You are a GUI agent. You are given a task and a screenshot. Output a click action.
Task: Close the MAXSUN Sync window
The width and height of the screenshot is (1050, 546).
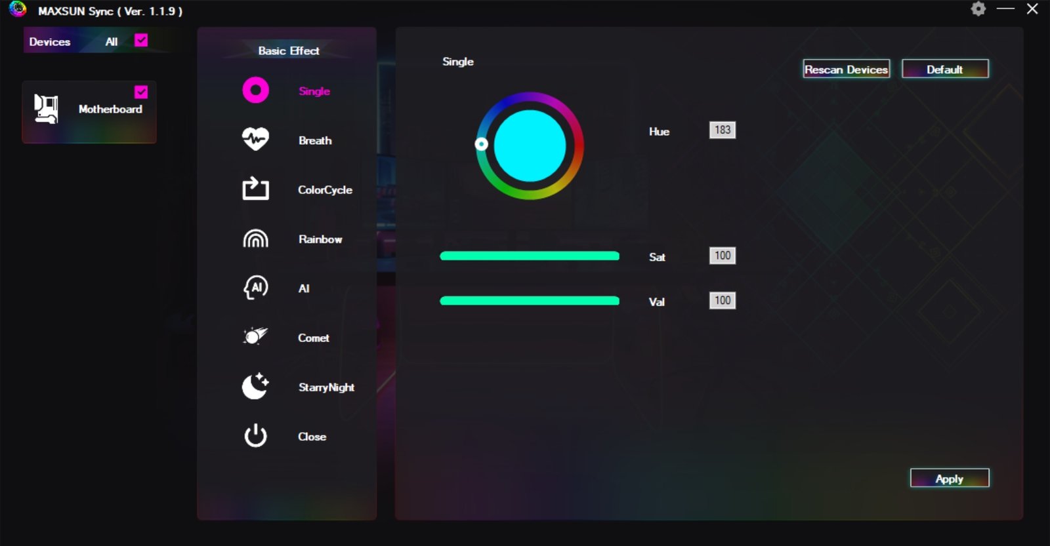(x=1032, y=9)
